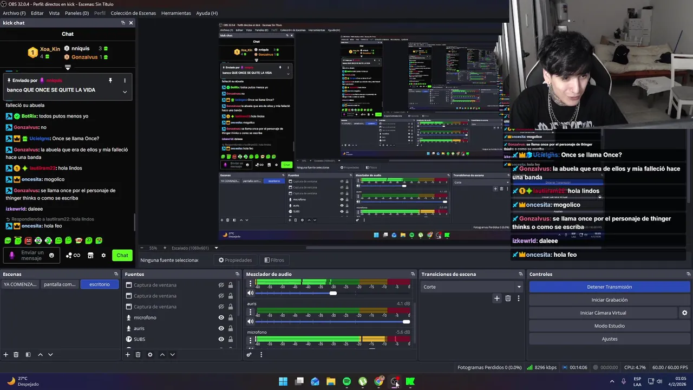Viewport: 693px width, 390px height.
Task: Move scene up in Escenas toolbar
Action: click(40, 355)
